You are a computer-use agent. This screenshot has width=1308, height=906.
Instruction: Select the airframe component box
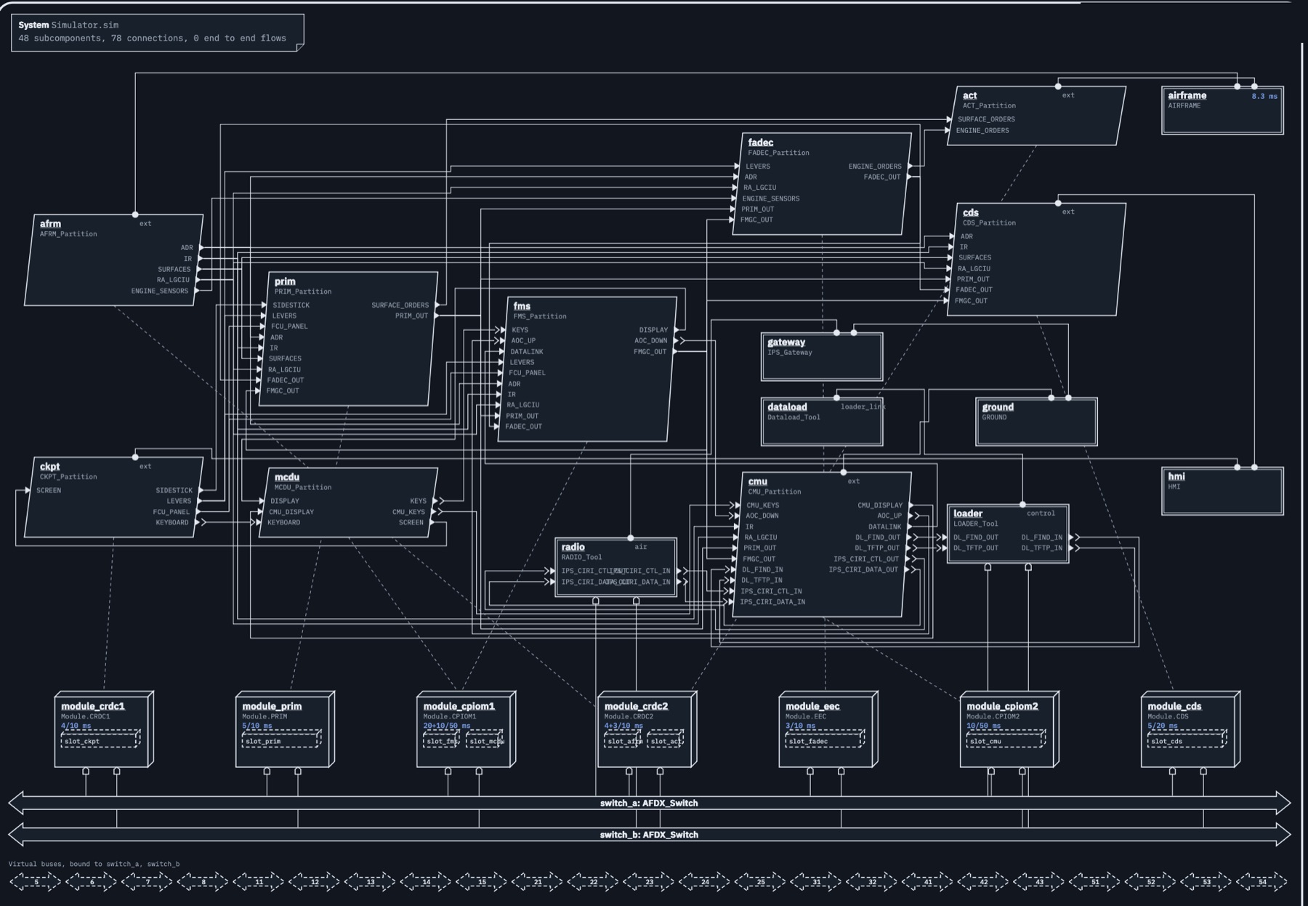(x=1222, y=110)
